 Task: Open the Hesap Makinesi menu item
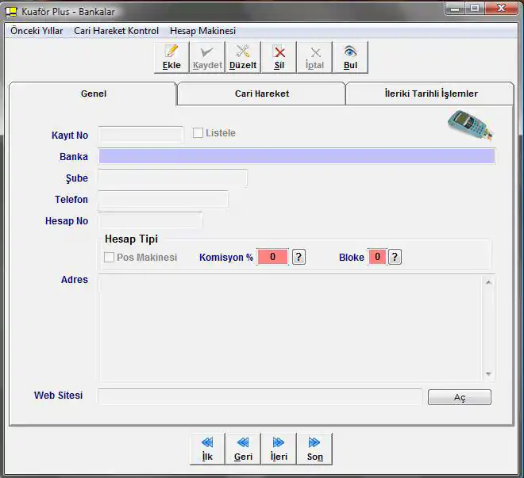pos(202,31)
